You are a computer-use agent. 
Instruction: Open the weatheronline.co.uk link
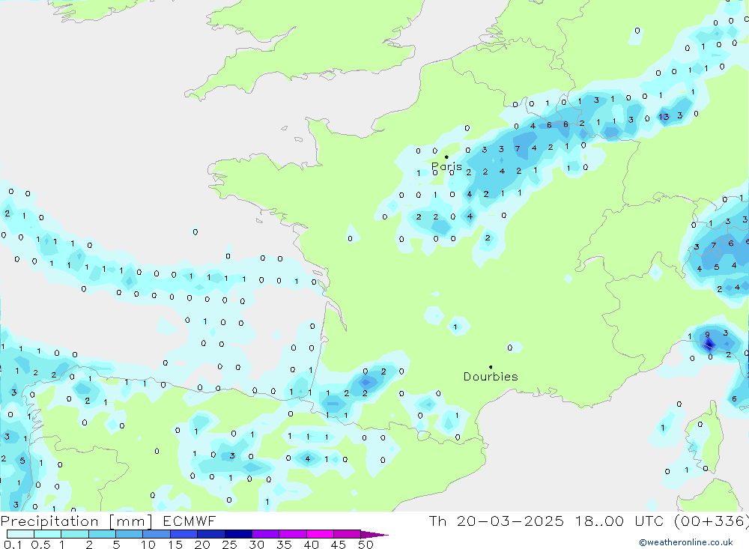(686, 542)
